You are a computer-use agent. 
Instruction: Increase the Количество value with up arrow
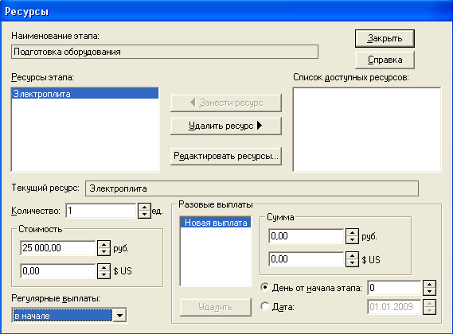(144, 207)
